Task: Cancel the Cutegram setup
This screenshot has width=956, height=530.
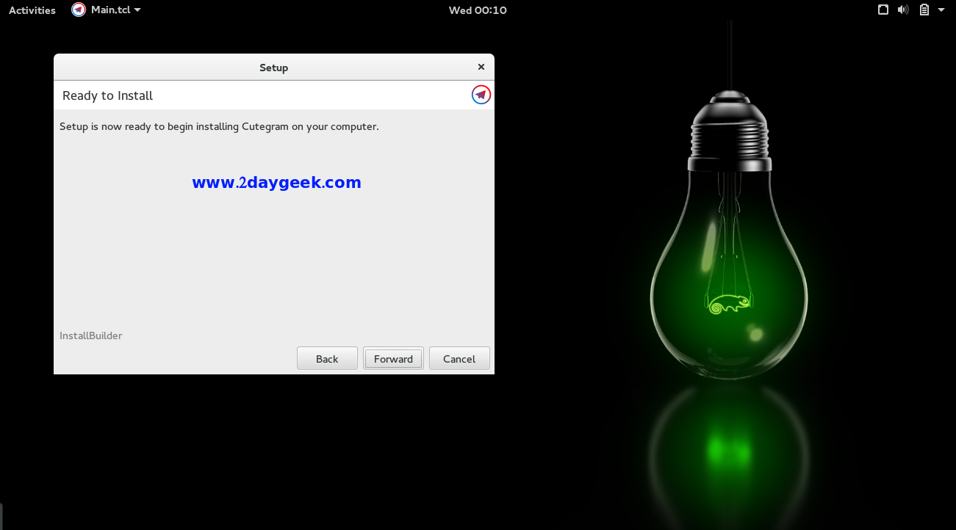Action: (x=459, y=358)
